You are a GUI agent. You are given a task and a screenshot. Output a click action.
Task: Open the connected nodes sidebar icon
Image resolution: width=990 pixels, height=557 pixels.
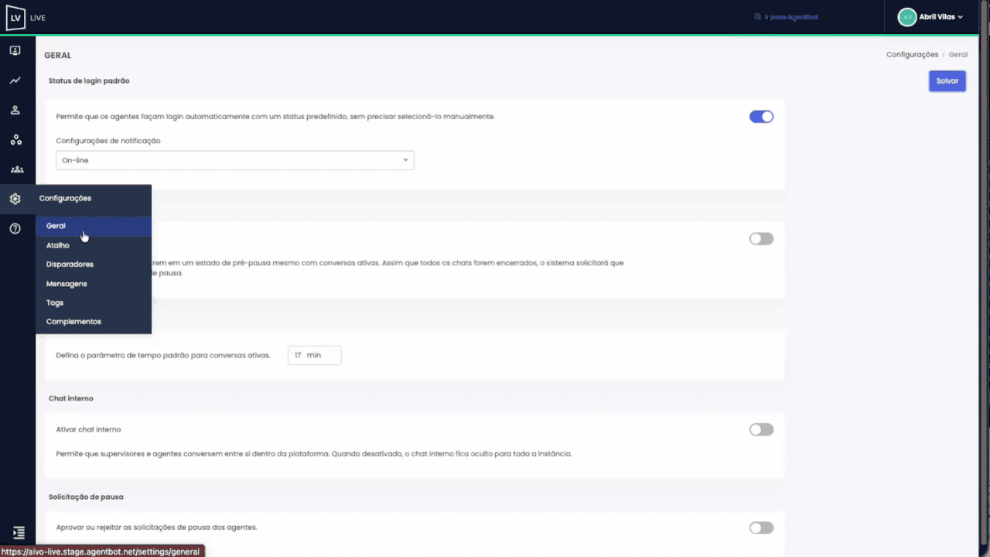pos(15,140)
